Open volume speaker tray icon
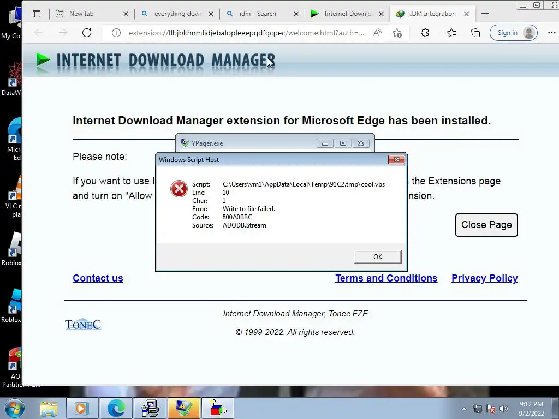This screenshot has height=419, width=559. click(x=504, y=409)
